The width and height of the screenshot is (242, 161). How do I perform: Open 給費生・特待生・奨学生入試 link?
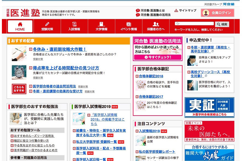pyautogui.click(x=101, y=133)
